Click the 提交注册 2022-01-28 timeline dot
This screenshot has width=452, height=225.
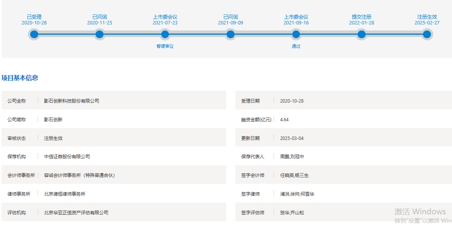click(361, 35)
